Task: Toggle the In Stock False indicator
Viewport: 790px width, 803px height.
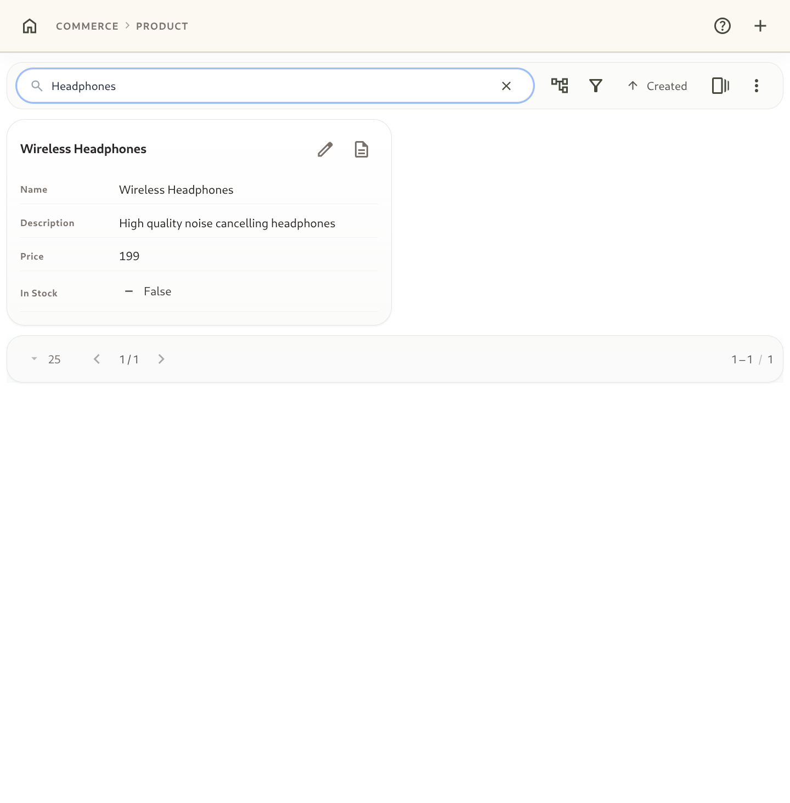Action: point(148,291)
